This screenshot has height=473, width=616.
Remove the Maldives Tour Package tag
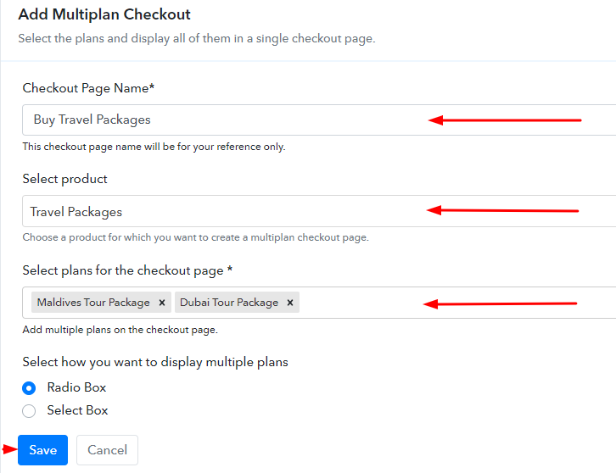(x=162, y=303)
